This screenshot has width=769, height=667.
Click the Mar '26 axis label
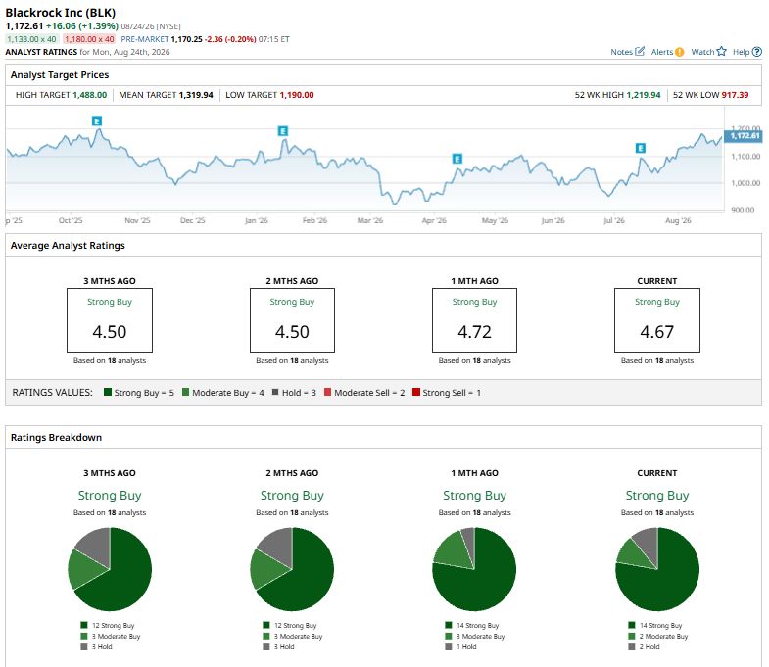[x=369, y=220]
